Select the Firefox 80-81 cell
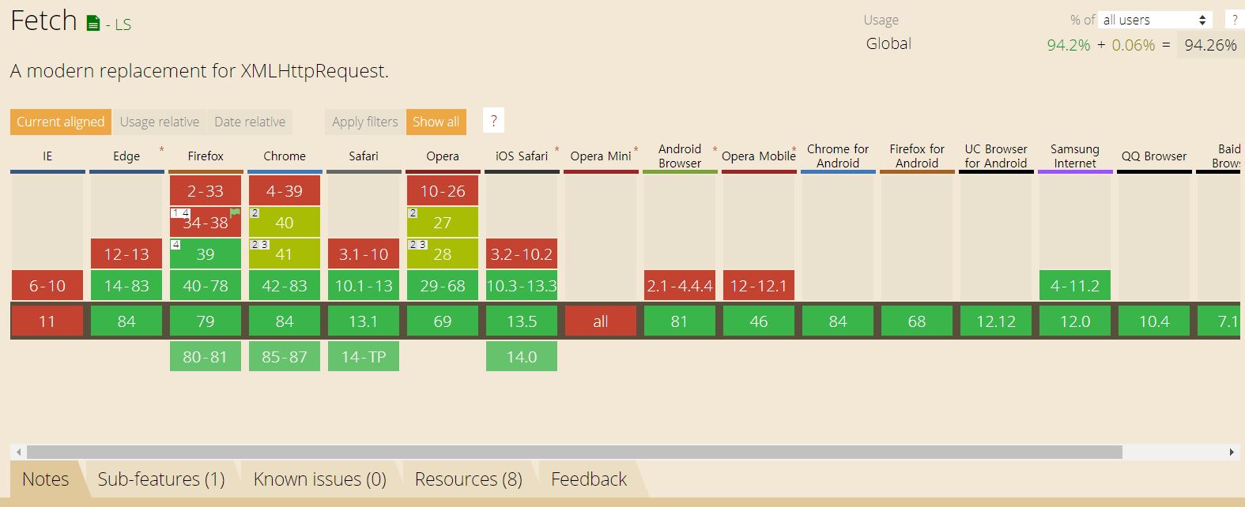 pos(206,356)
